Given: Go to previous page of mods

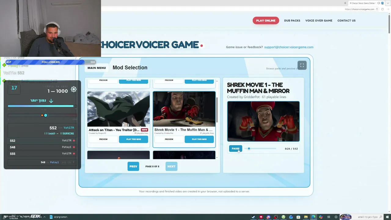Looking at the screenshot, I should [x=133, y=167].
